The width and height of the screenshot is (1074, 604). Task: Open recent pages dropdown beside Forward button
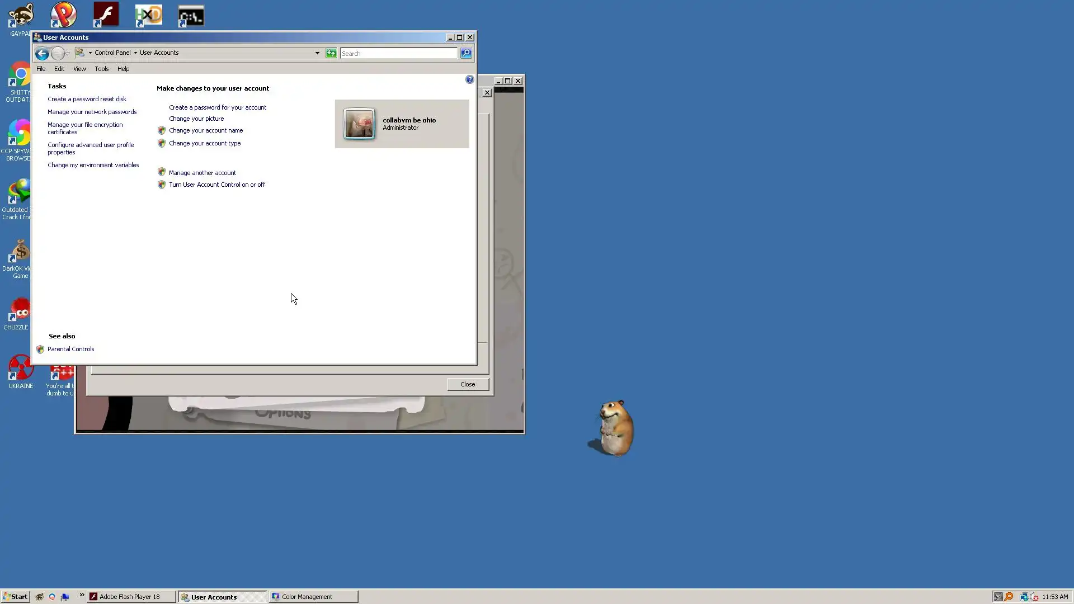coord(68,54)
